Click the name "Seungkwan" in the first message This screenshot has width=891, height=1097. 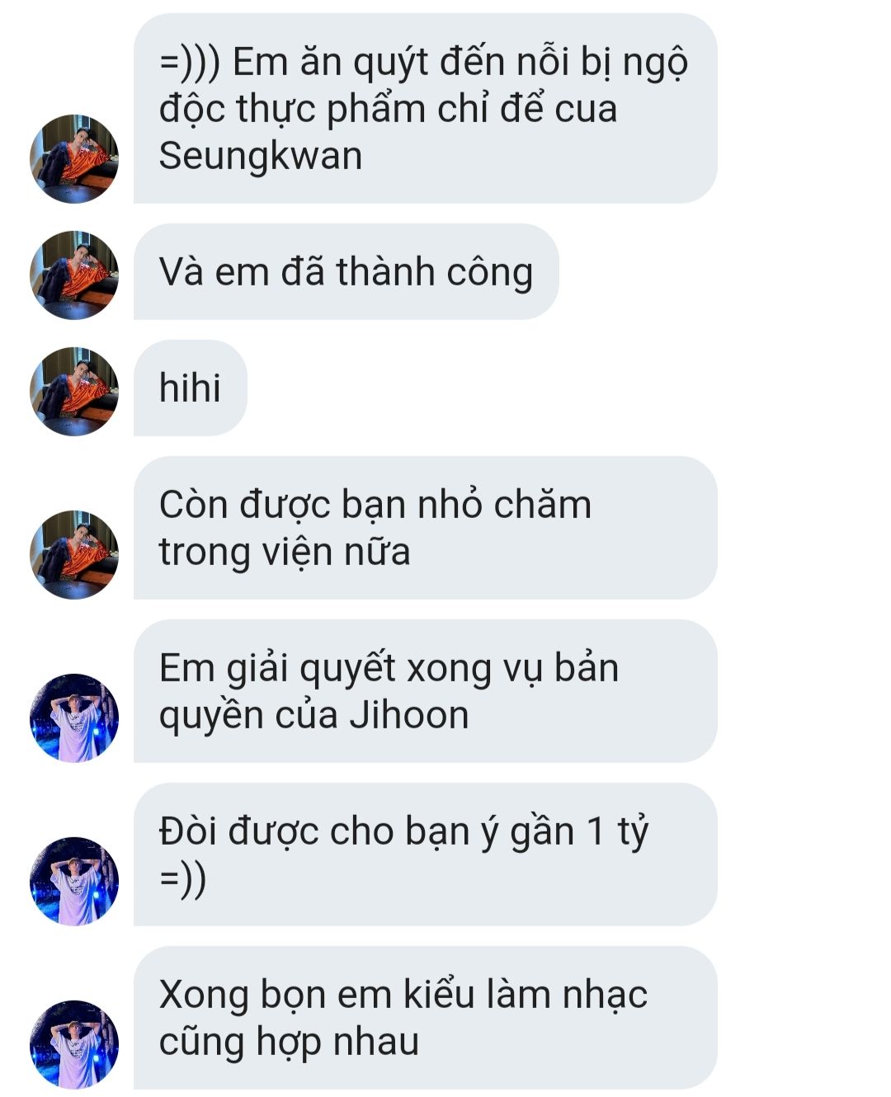pyautogui.click(x=261, y=156)
